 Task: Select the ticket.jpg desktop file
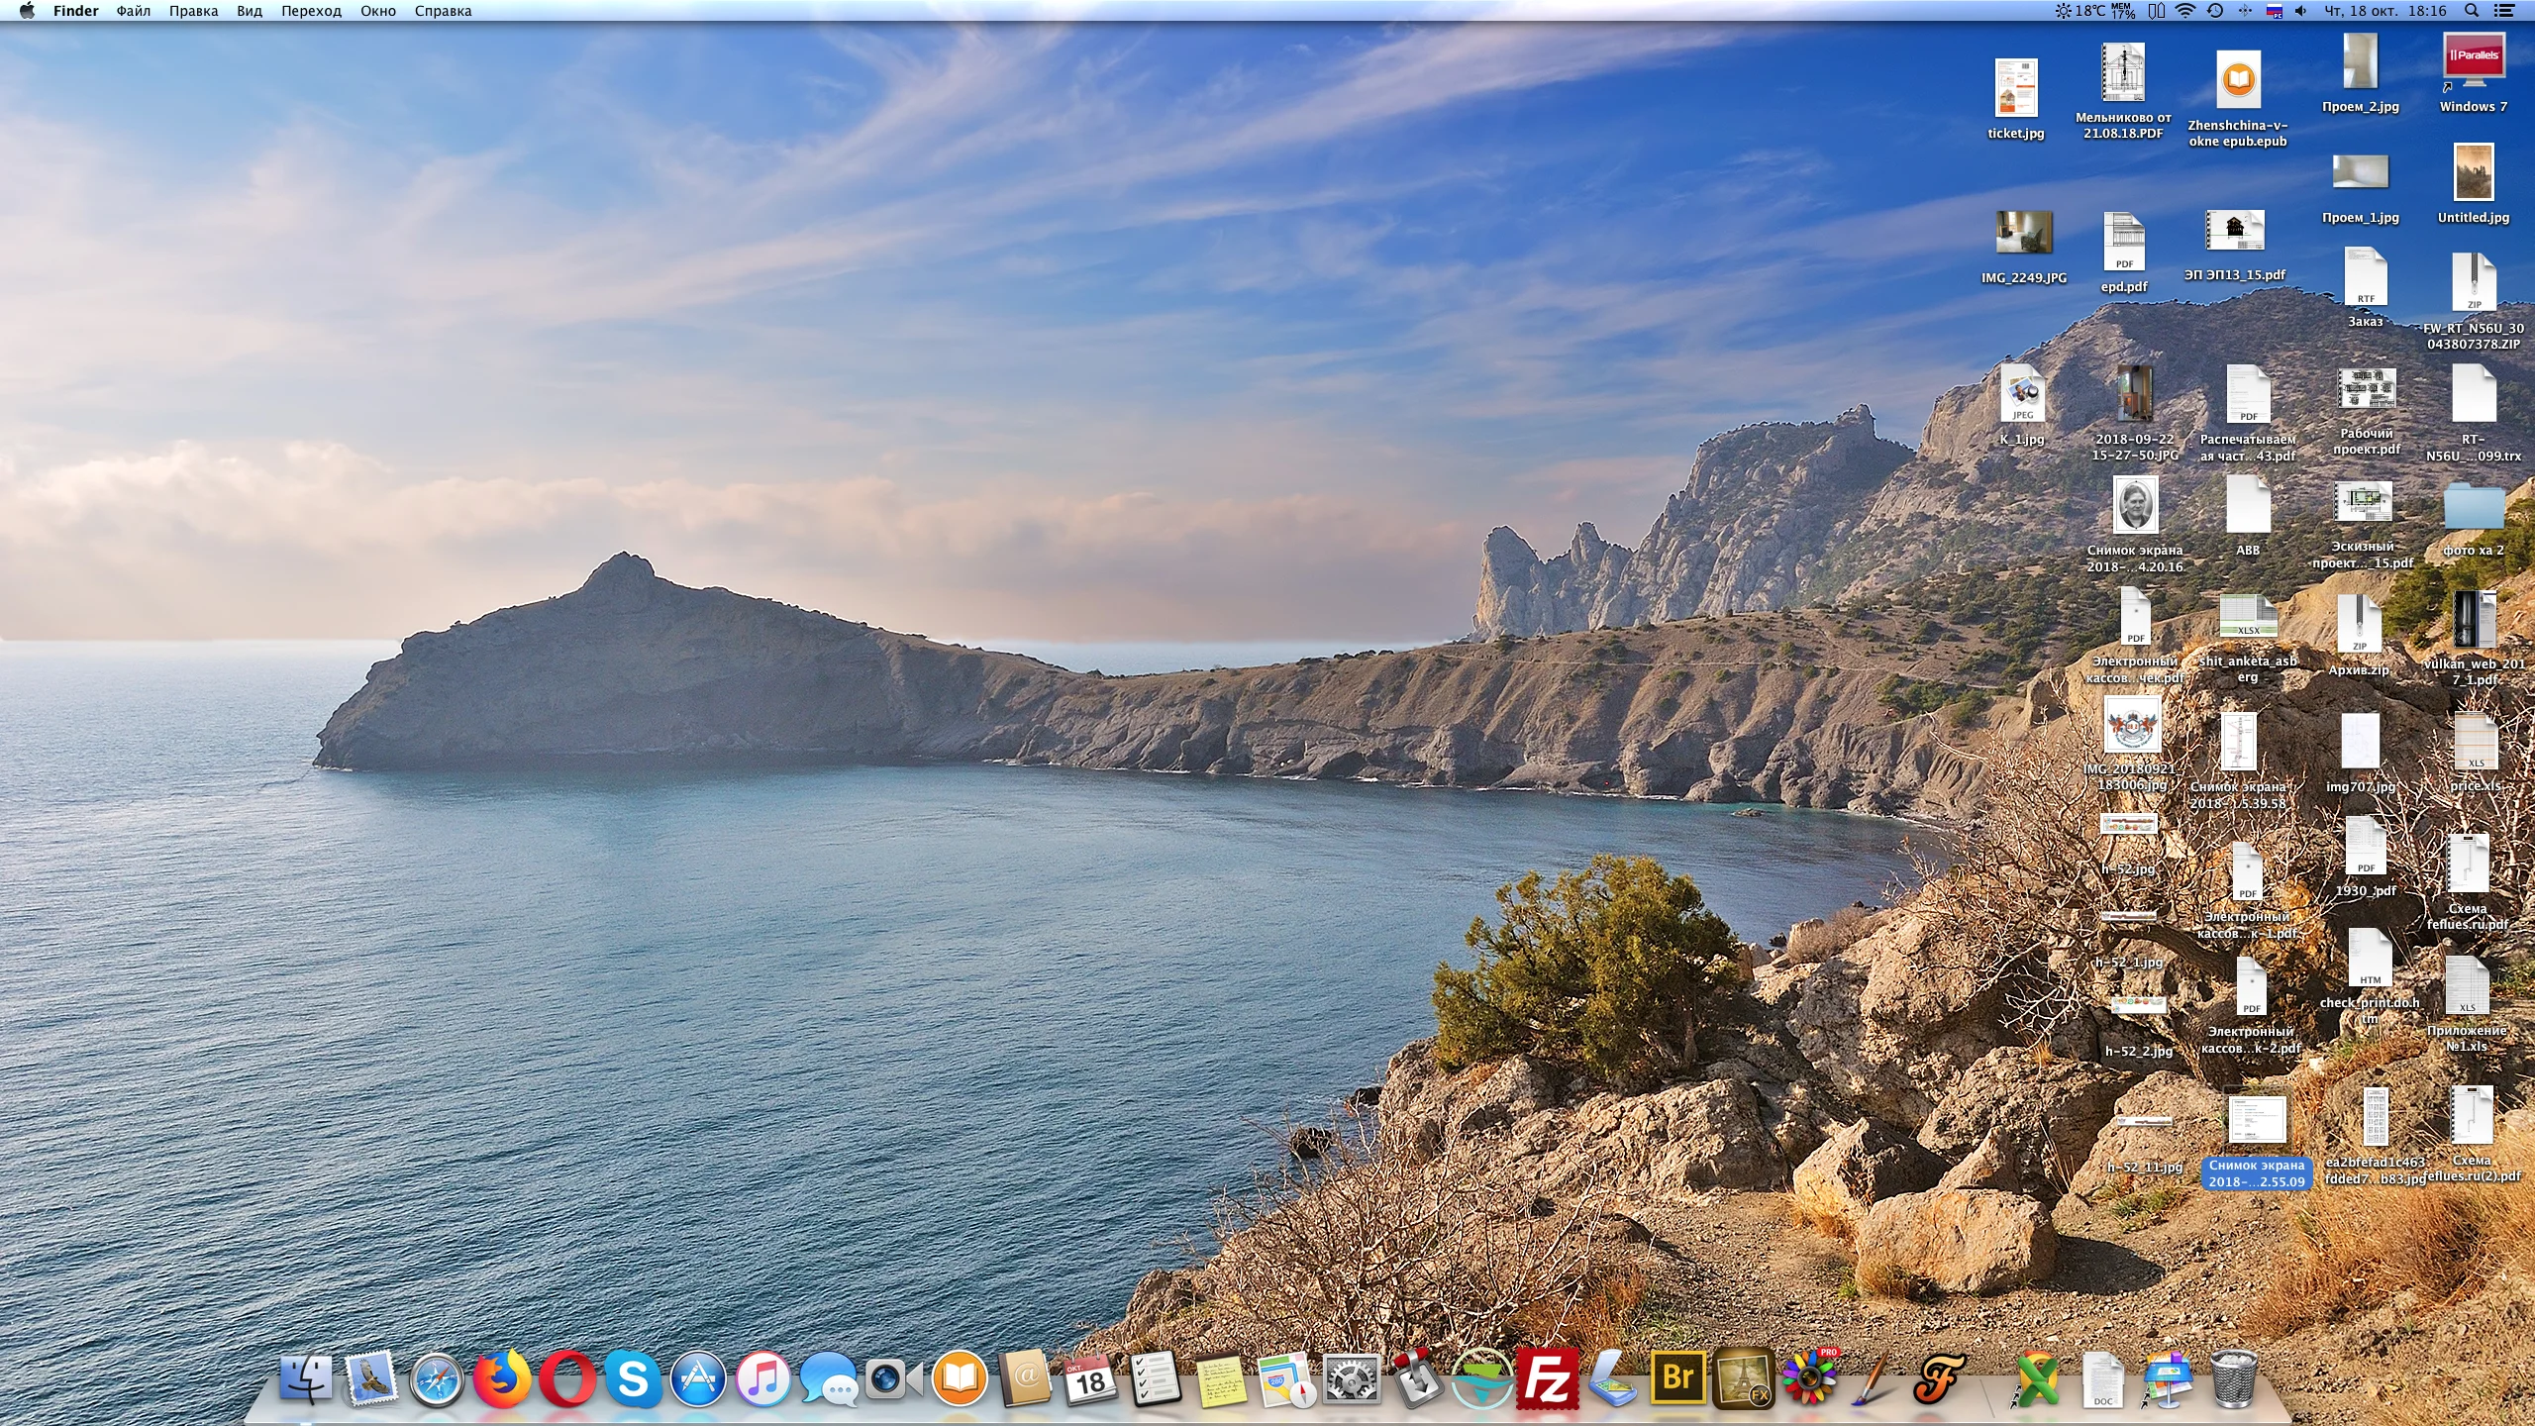coord(2015,89)
